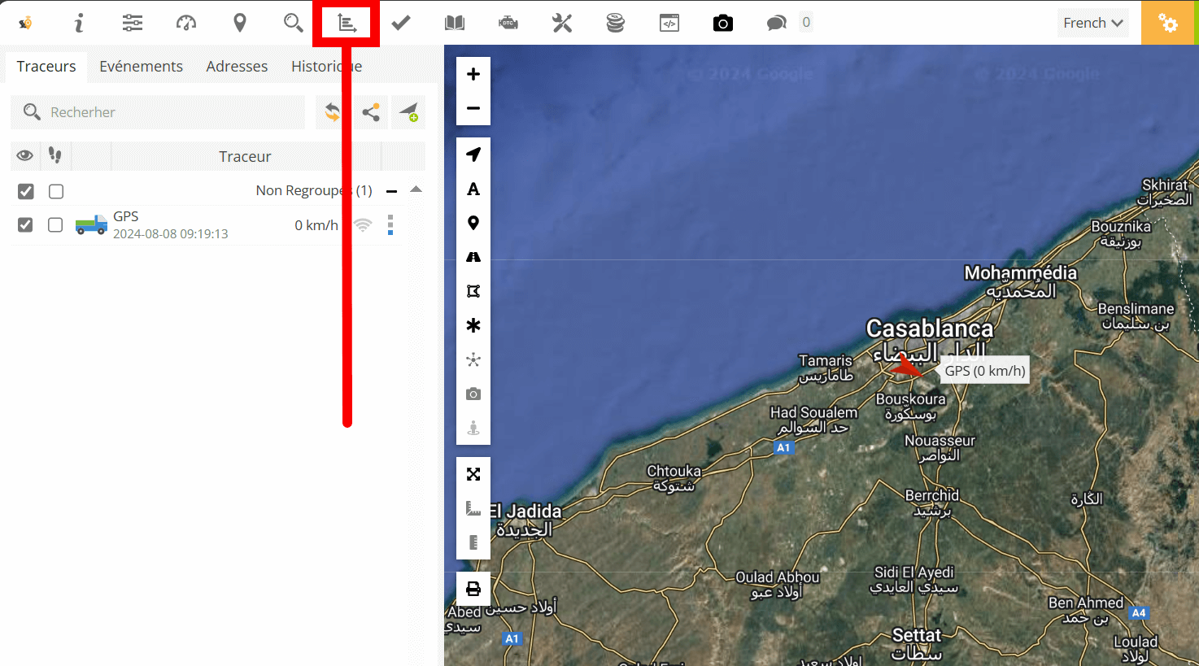The height and width of the screenshot is (666, 1199).
Task: Click the Recherher search field
Action: point(158,112)
